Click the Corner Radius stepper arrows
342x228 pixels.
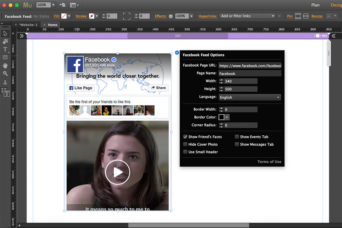[221, 125]
